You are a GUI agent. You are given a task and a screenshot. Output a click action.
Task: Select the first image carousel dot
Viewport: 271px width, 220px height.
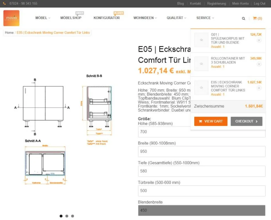[61, 216]
